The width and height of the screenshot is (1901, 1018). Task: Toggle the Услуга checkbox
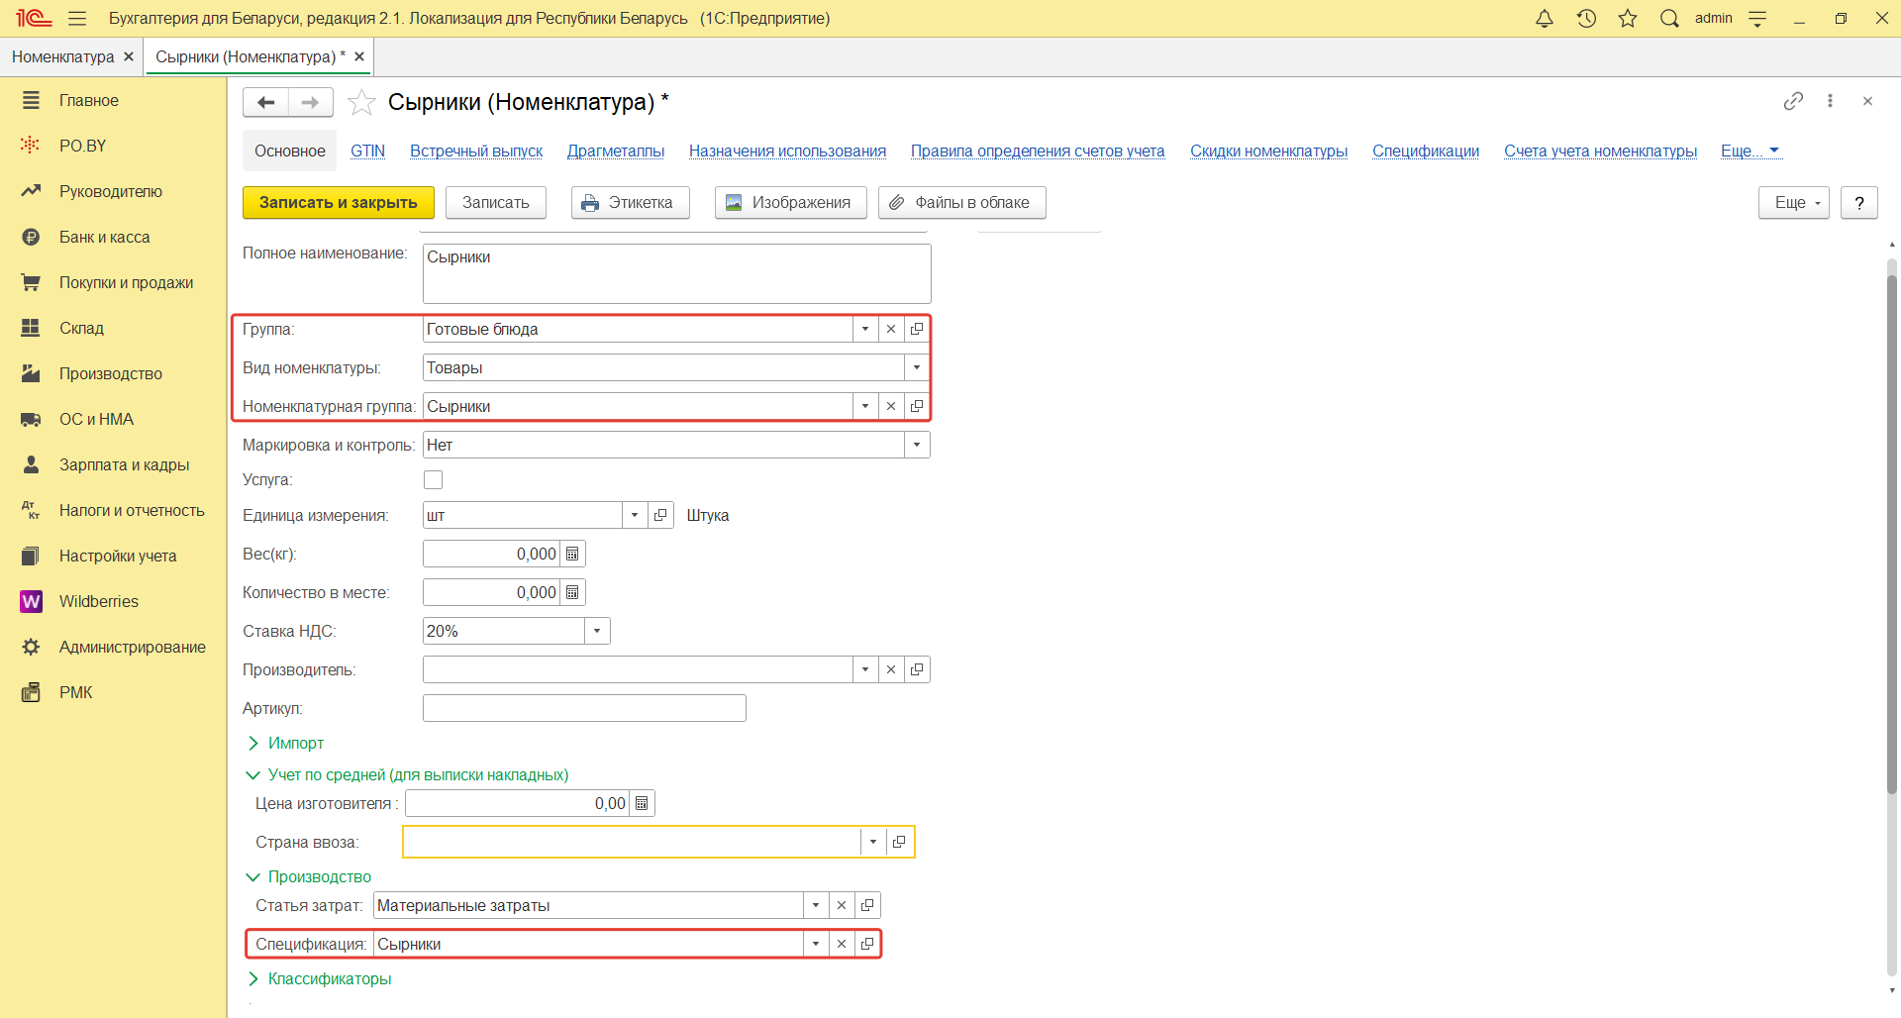[433, 480]
